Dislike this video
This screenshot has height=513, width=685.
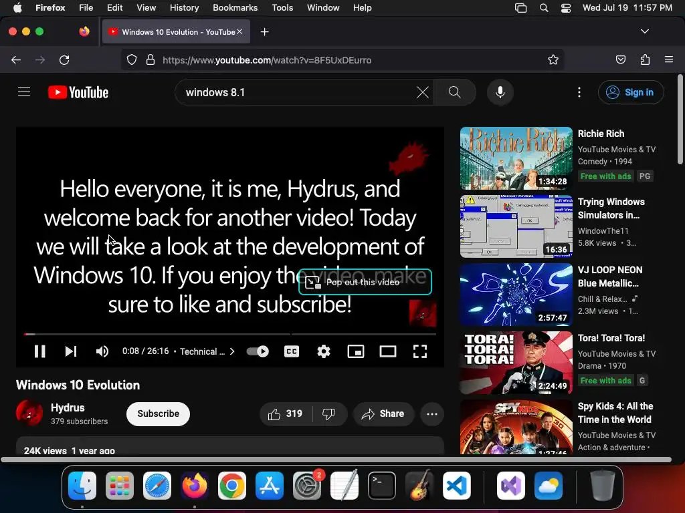point(328,413)
